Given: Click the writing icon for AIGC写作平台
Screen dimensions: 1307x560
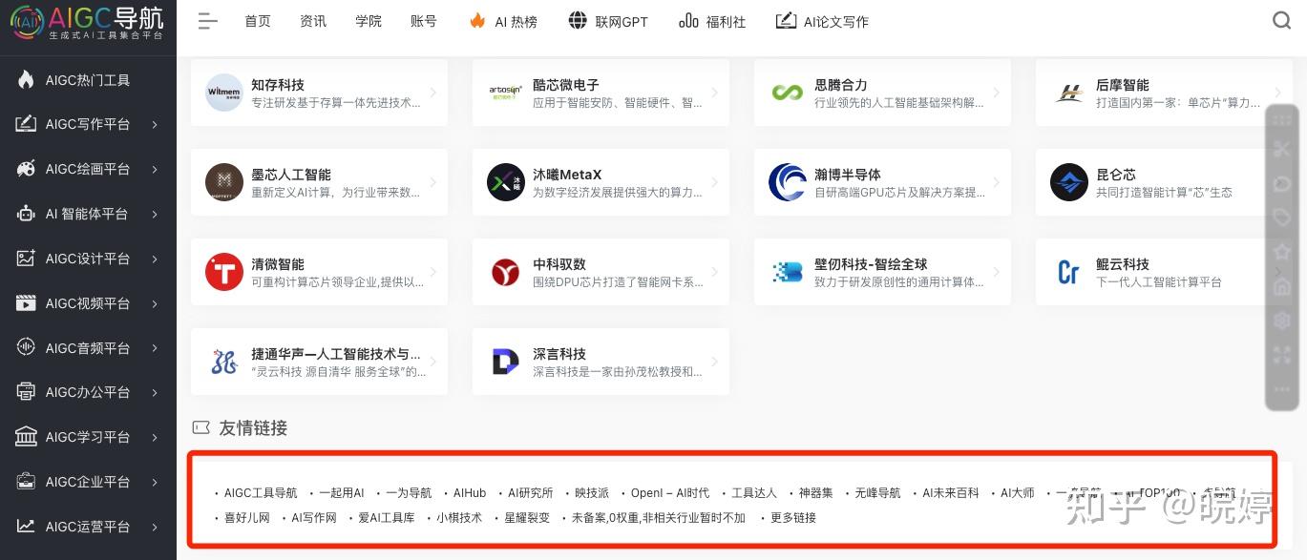Looking at the screenshot, I should pyautogui.click(x=27, y=124).
